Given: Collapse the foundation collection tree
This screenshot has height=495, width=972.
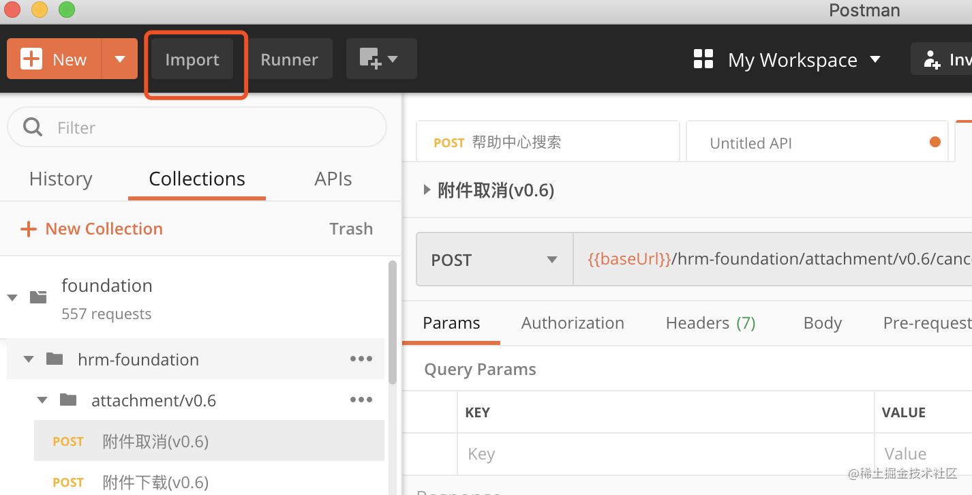Looking at the screenshot, I should click(x=14, y=297).
